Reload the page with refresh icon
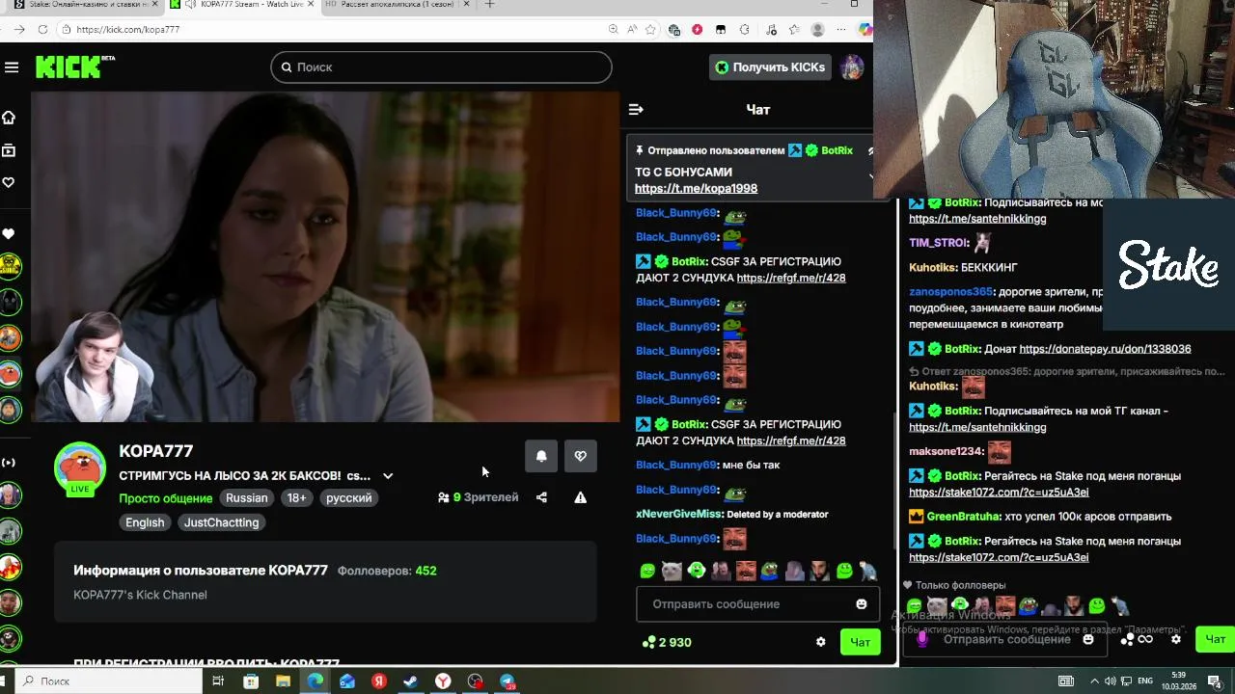The image size is (1235, 694). tap(42, 30)
